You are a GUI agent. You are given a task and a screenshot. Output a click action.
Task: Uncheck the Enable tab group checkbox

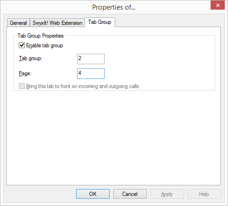point(22,45)
